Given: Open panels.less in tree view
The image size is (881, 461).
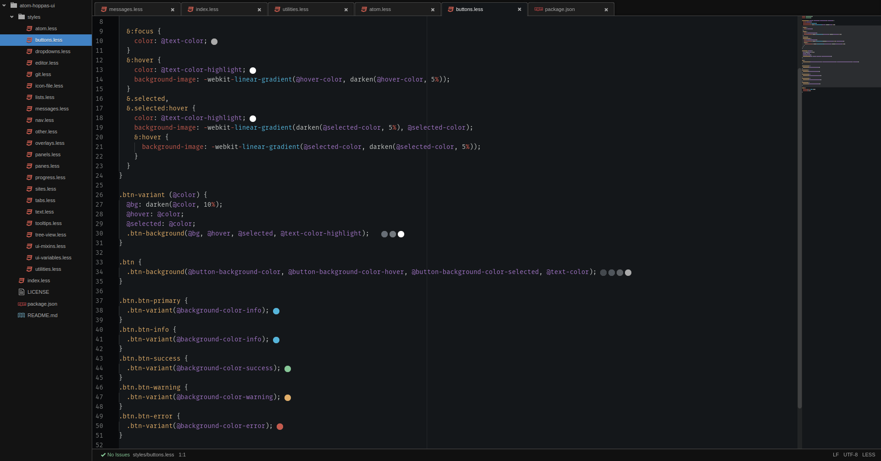Looking at the screenshot, I should click(x=46, y=154).
